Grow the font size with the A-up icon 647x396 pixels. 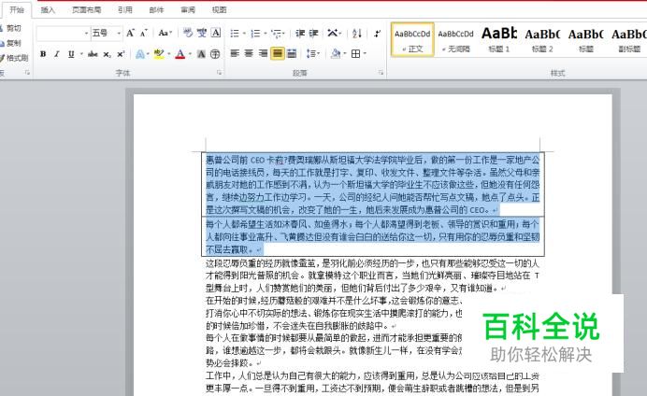coord(130,33)
